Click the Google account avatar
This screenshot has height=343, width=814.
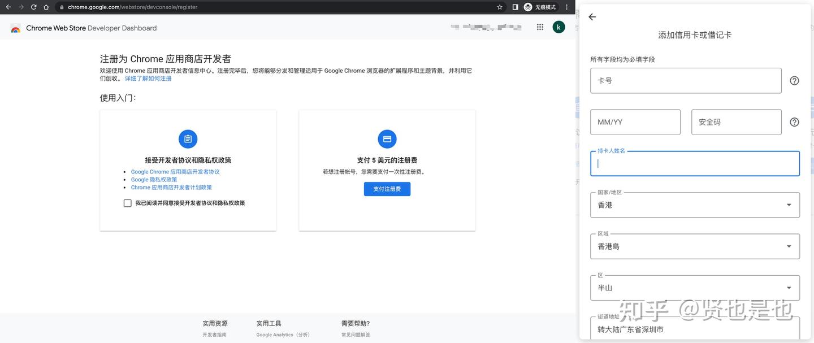[558, 27]
